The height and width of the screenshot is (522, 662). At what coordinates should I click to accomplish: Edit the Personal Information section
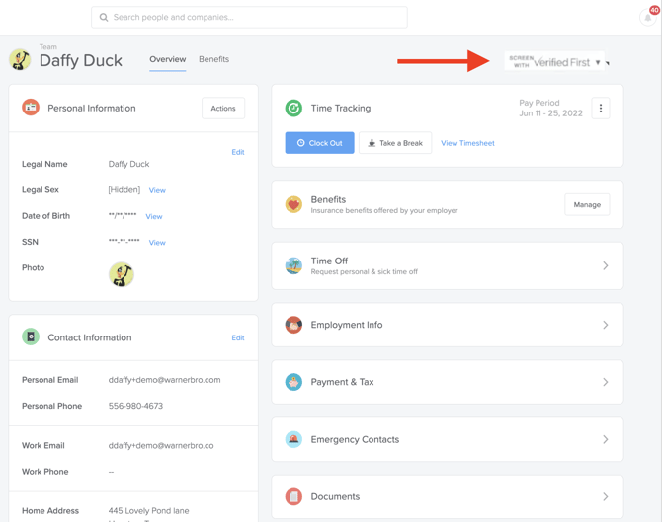click(238, 152)
